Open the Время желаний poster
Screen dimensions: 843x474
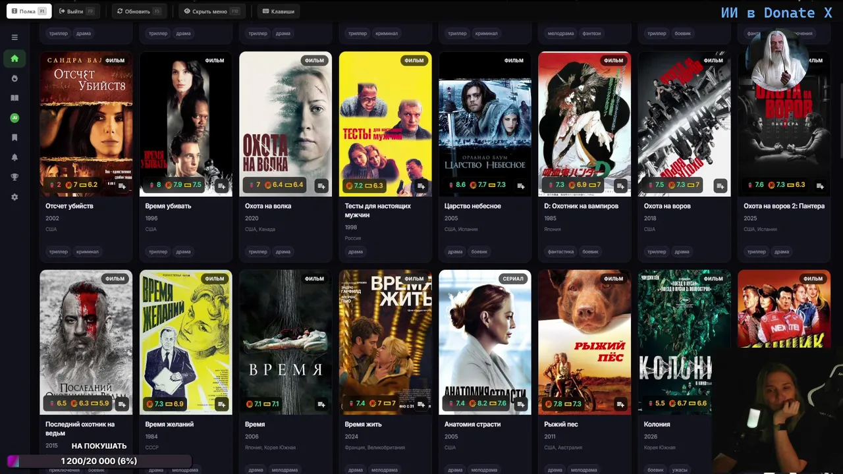pyautogui.click(x=186, y=342)
